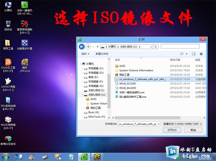Select 捕获_000.png desktop file
216x161 pixels.
(x=25, y=65)
